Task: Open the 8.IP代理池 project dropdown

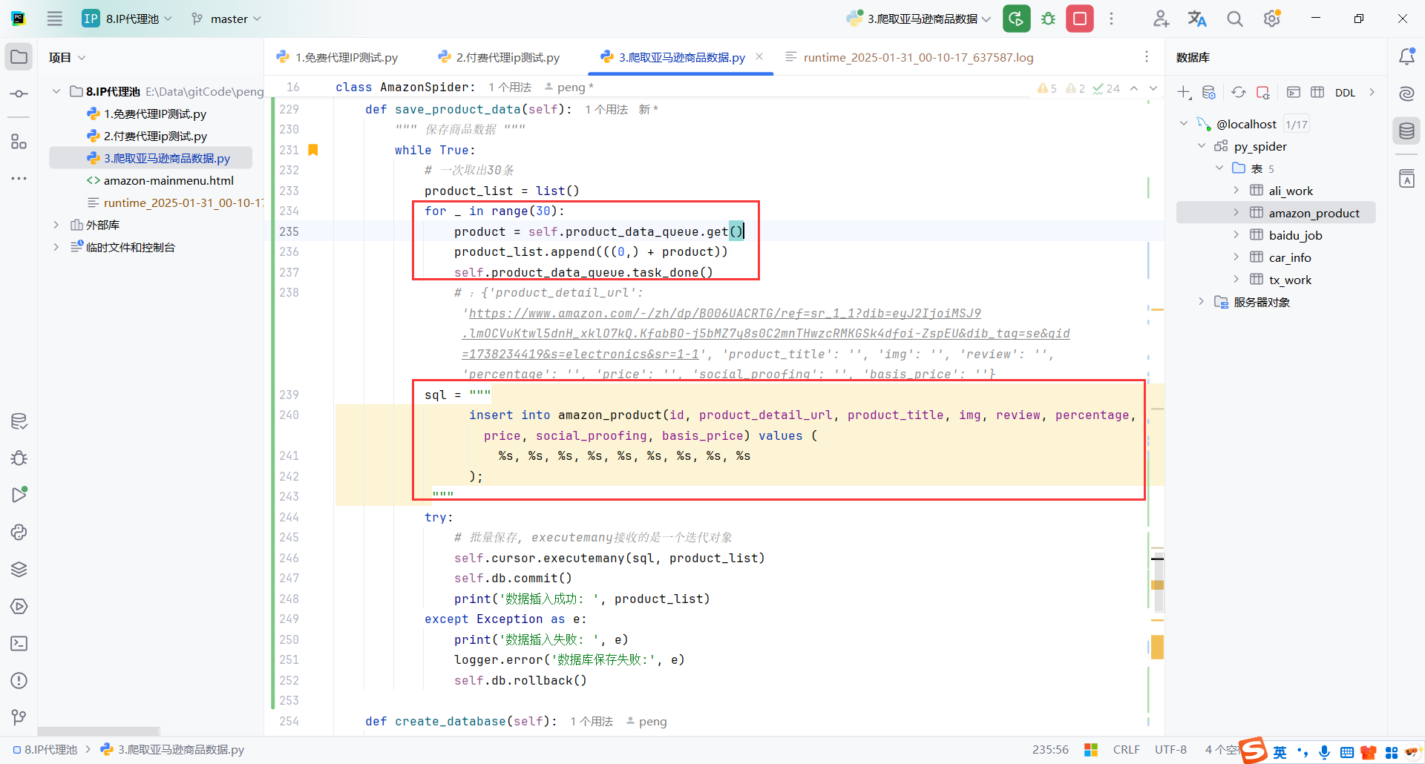Action: click(127, 19)
